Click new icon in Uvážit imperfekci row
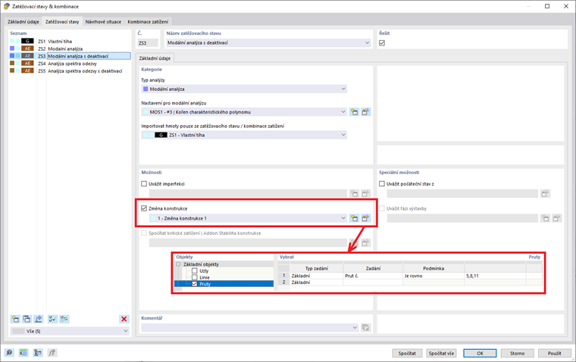The image size is (576, 362). click(x=354, y=193)
